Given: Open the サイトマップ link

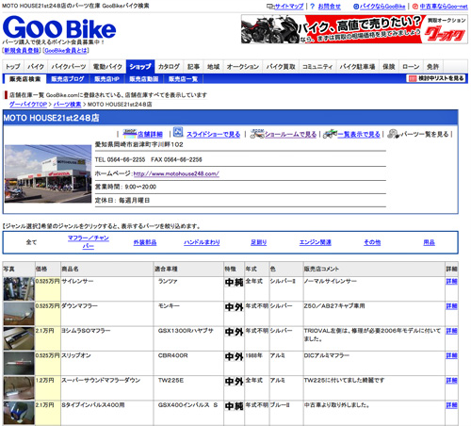Looking at the screenshot, I should tap(289, 6).
